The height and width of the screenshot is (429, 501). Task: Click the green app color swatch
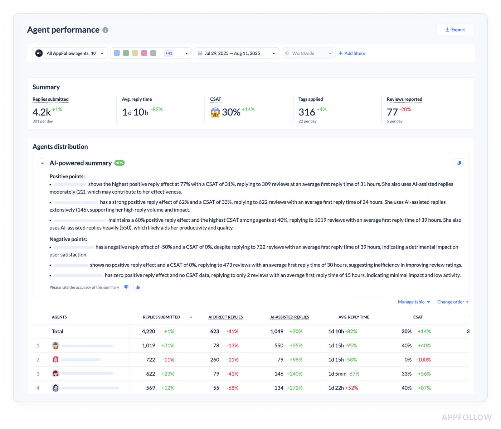(126, 53)
